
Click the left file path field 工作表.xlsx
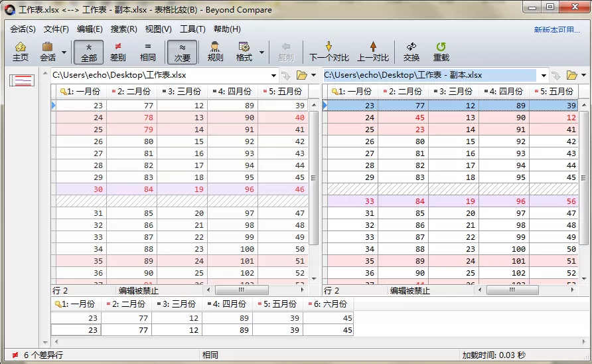160,75
